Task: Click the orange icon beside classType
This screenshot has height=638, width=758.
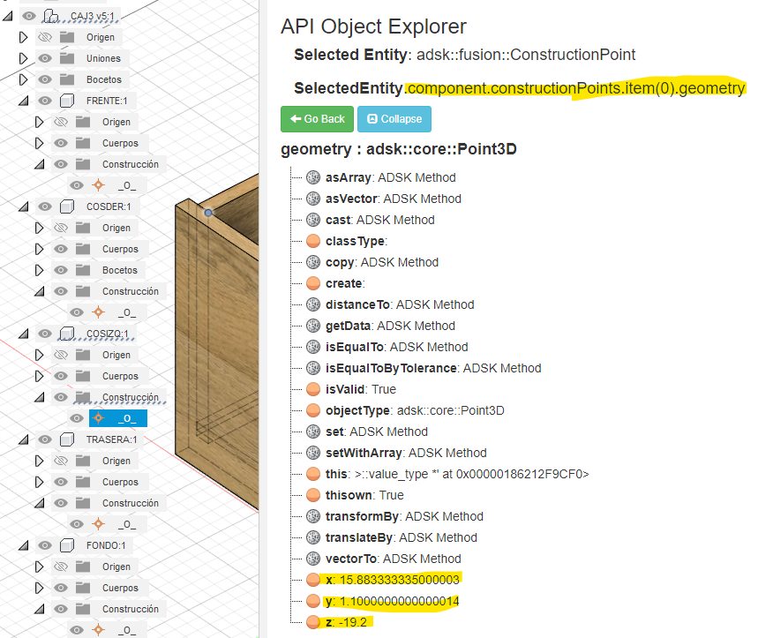Action: (313, 241)
